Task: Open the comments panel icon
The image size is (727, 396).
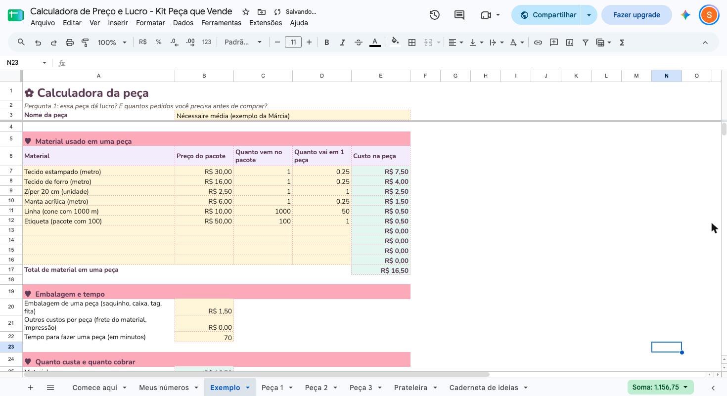Action: [459, 15]
